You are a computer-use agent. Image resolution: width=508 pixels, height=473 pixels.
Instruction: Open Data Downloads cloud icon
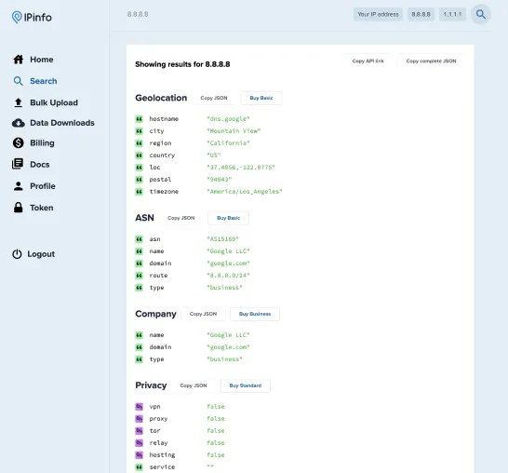[19, 123]
